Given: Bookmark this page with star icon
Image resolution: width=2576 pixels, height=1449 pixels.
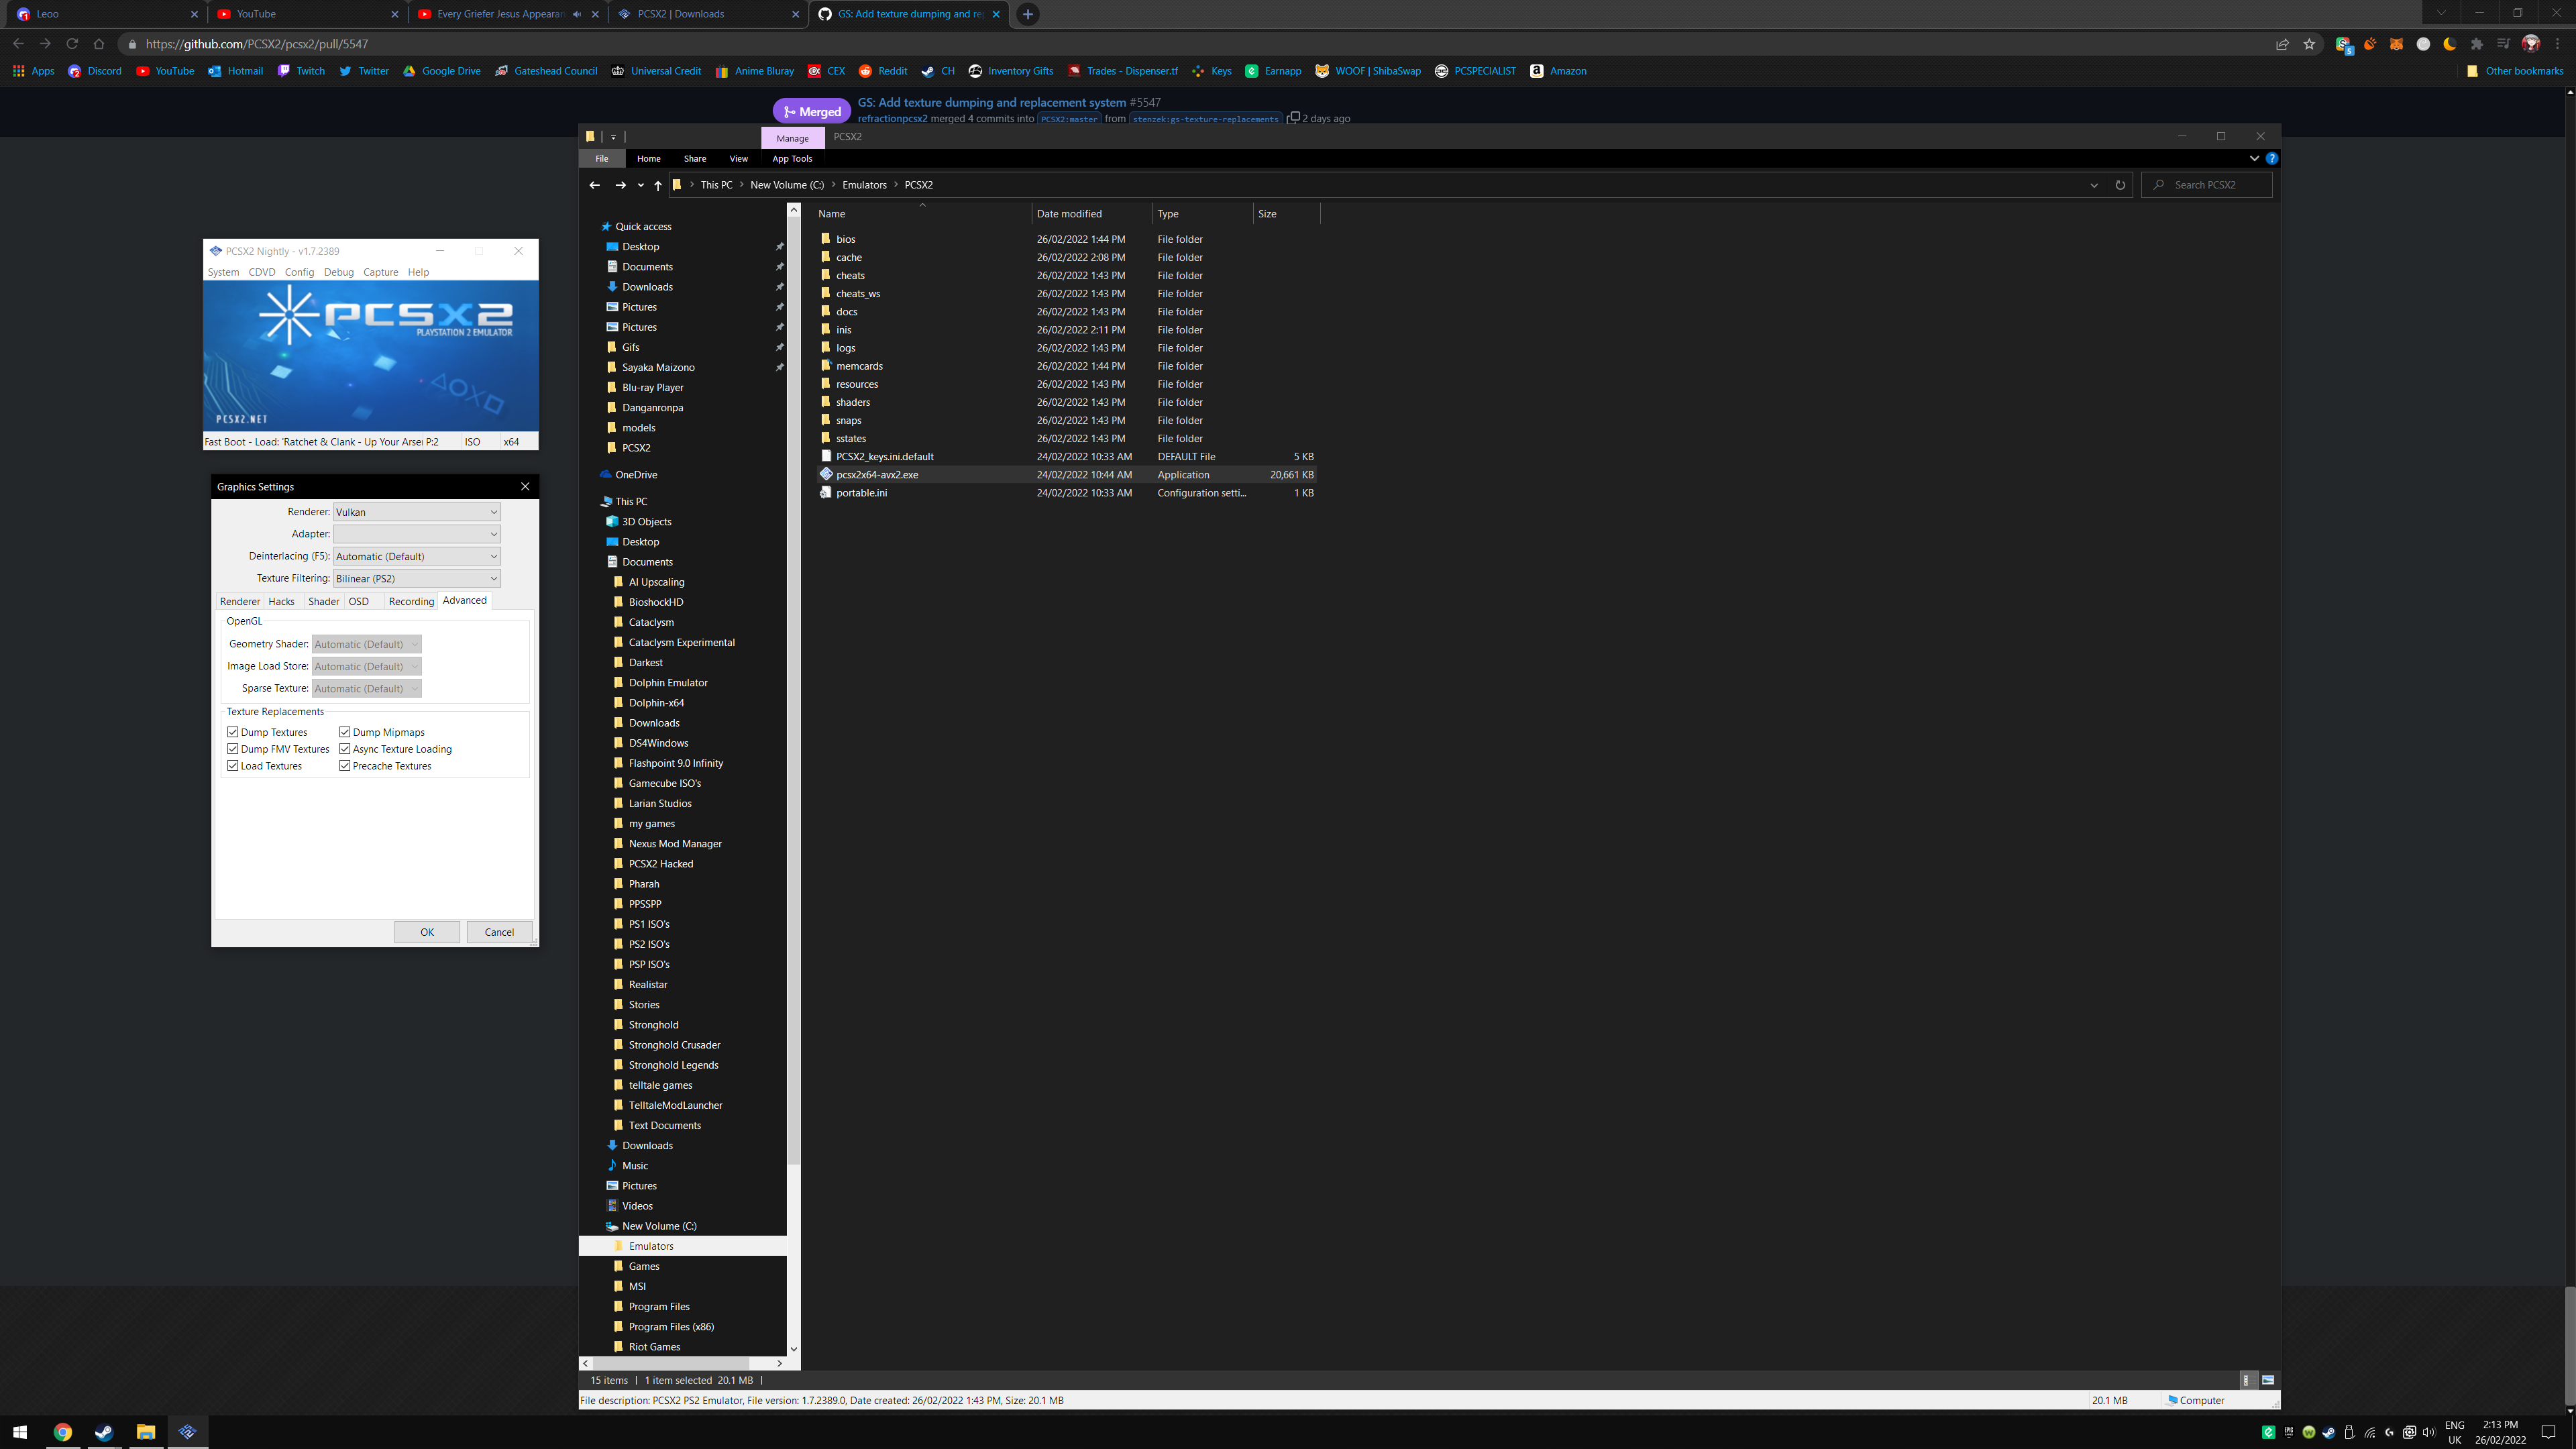Looking at the screenshot, I should point(2309,44).
